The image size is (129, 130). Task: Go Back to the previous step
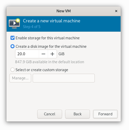click(x=77, y=114)
